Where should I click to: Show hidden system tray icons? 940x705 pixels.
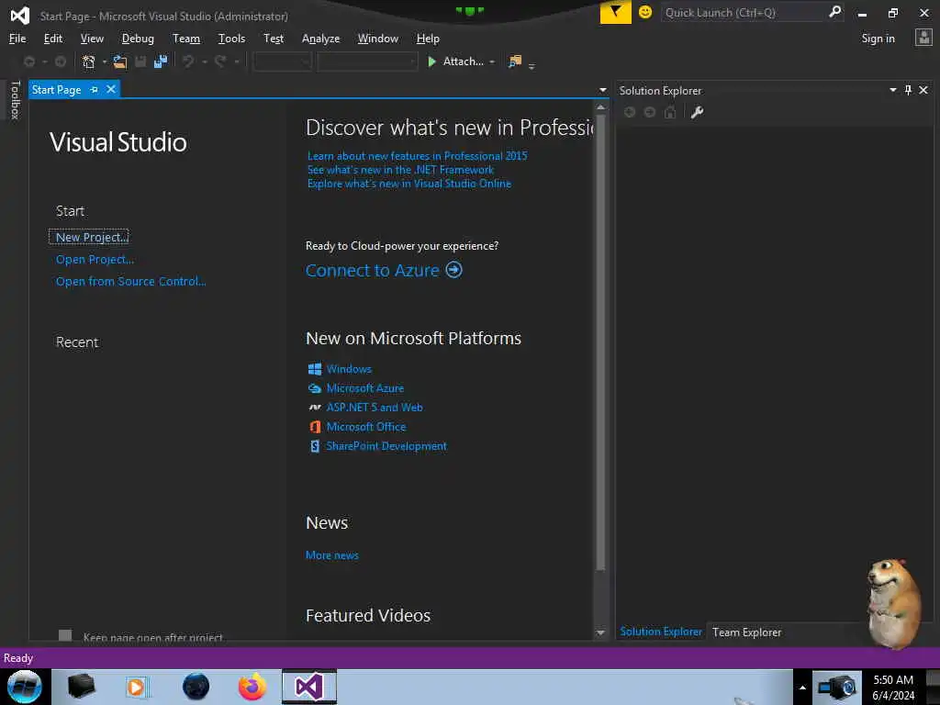[x=802, y=688]
